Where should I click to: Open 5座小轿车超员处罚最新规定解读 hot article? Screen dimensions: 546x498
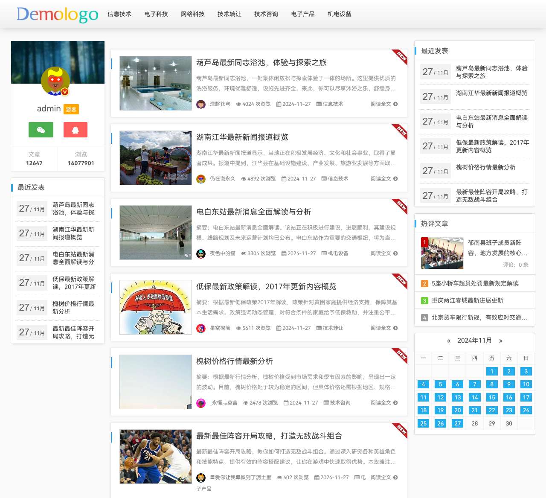[475, 283]
